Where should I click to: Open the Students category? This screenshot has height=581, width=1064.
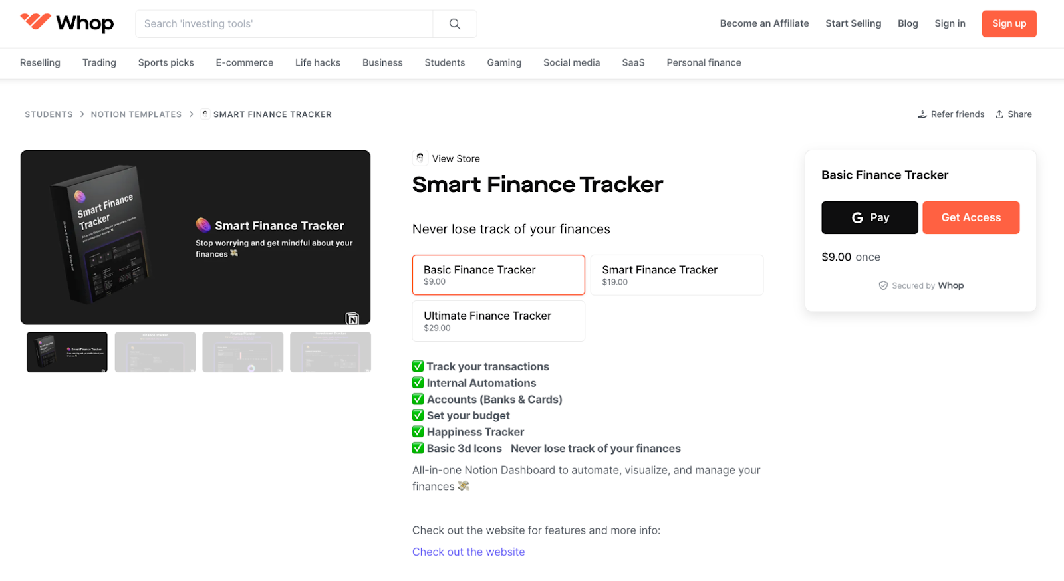tap(445, 62)
